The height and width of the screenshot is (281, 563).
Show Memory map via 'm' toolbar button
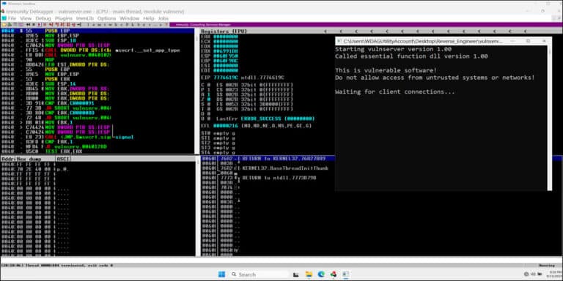click(x=99, y=24)
